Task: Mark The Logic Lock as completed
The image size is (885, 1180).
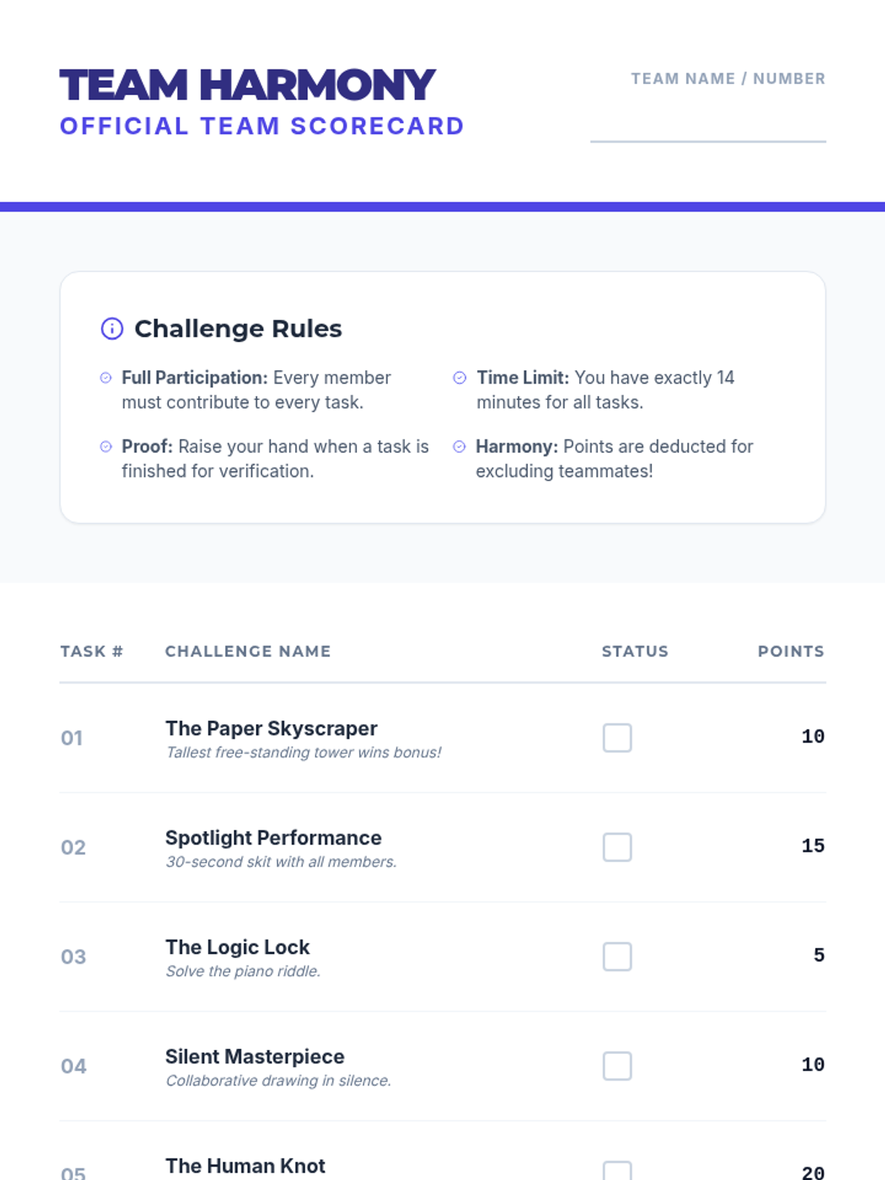Action: click(x=617, y=957)
